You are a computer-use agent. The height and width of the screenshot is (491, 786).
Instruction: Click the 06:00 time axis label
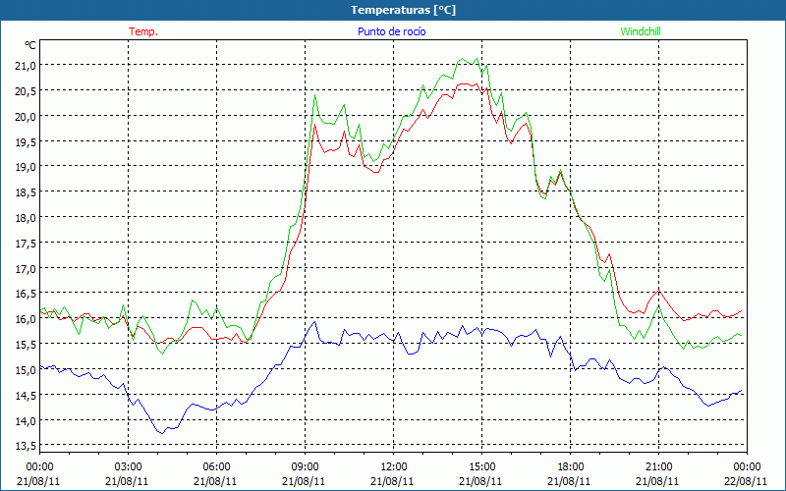click(x=216, y=466)
